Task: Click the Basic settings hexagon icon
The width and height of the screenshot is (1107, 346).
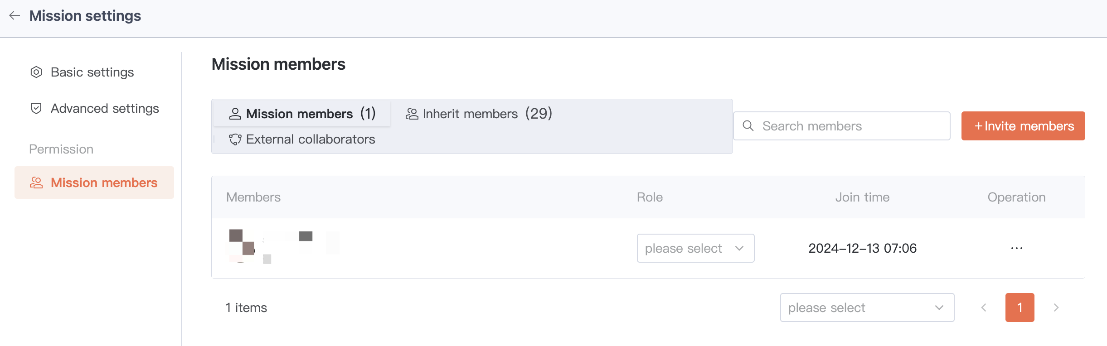Action: (x=36, y=72)
